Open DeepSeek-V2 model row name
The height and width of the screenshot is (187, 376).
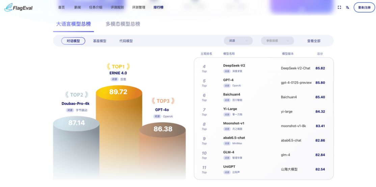point(234,66)
